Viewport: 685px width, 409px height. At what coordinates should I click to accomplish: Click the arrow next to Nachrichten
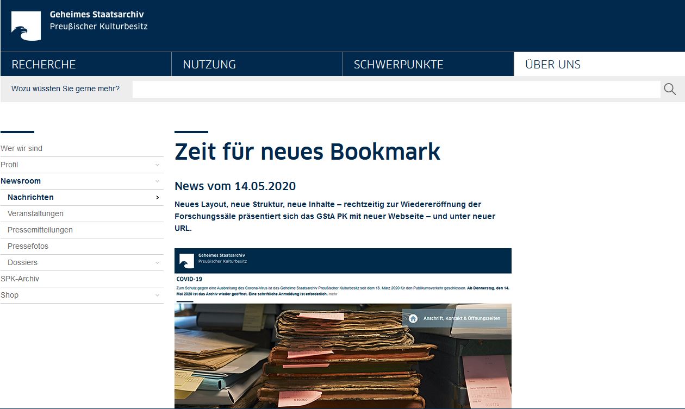pyautogui.click(x=157, y=198)
